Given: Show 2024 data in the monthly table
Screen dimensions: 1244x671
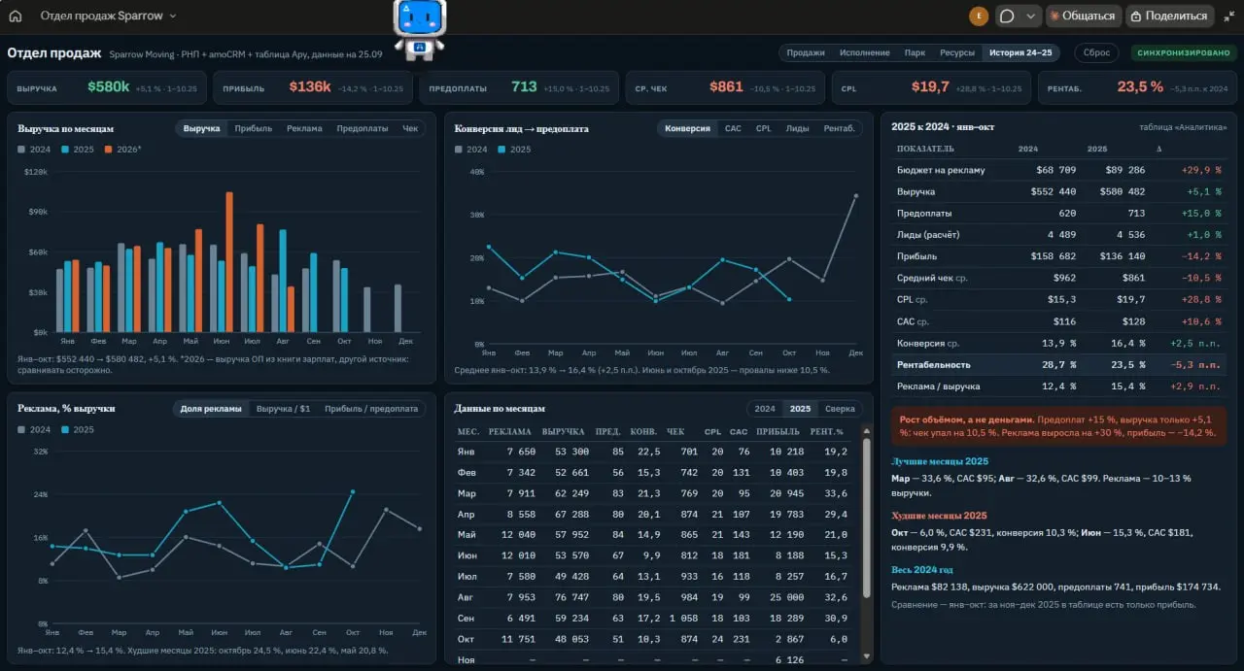Looking at the screenshot, I should 765,409.
